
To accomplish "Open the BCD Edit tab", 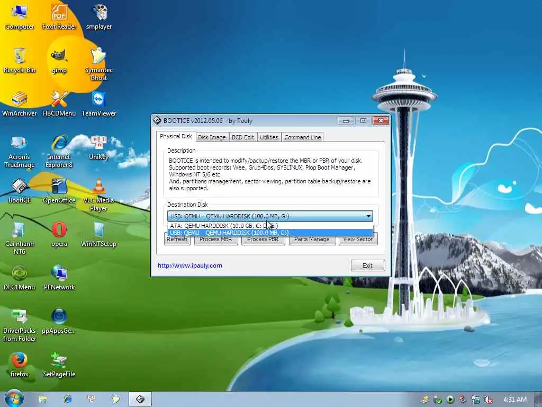I will [x=242, y=137].
